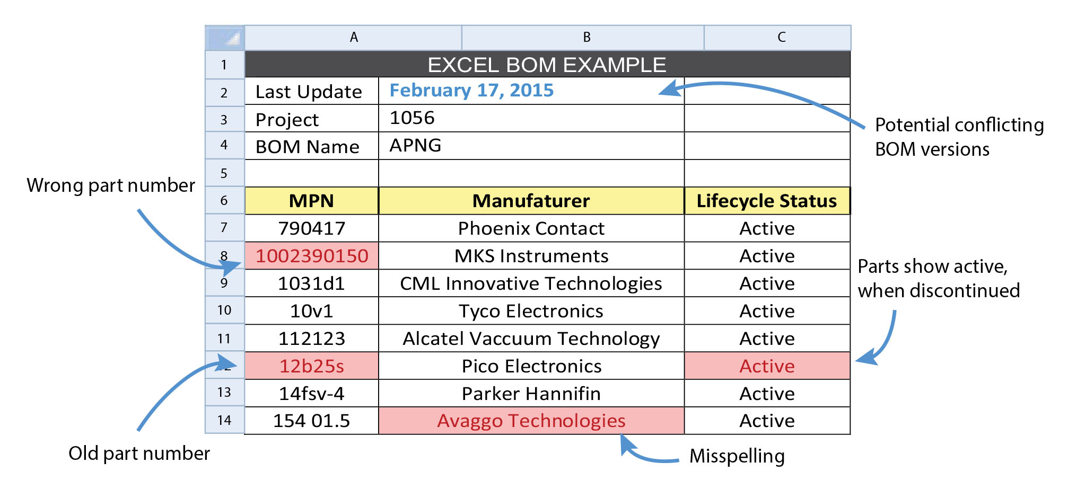
Task: Select row 7 header
Action: pos(225,228)
